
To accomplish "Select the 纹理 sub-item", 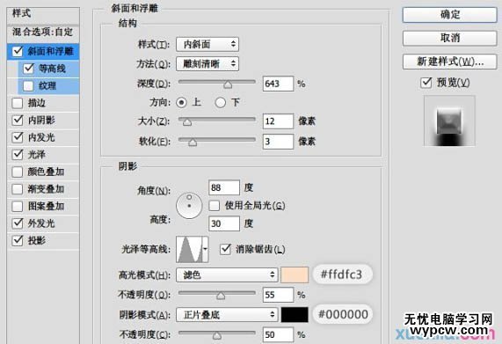I will tap(47, 85).
